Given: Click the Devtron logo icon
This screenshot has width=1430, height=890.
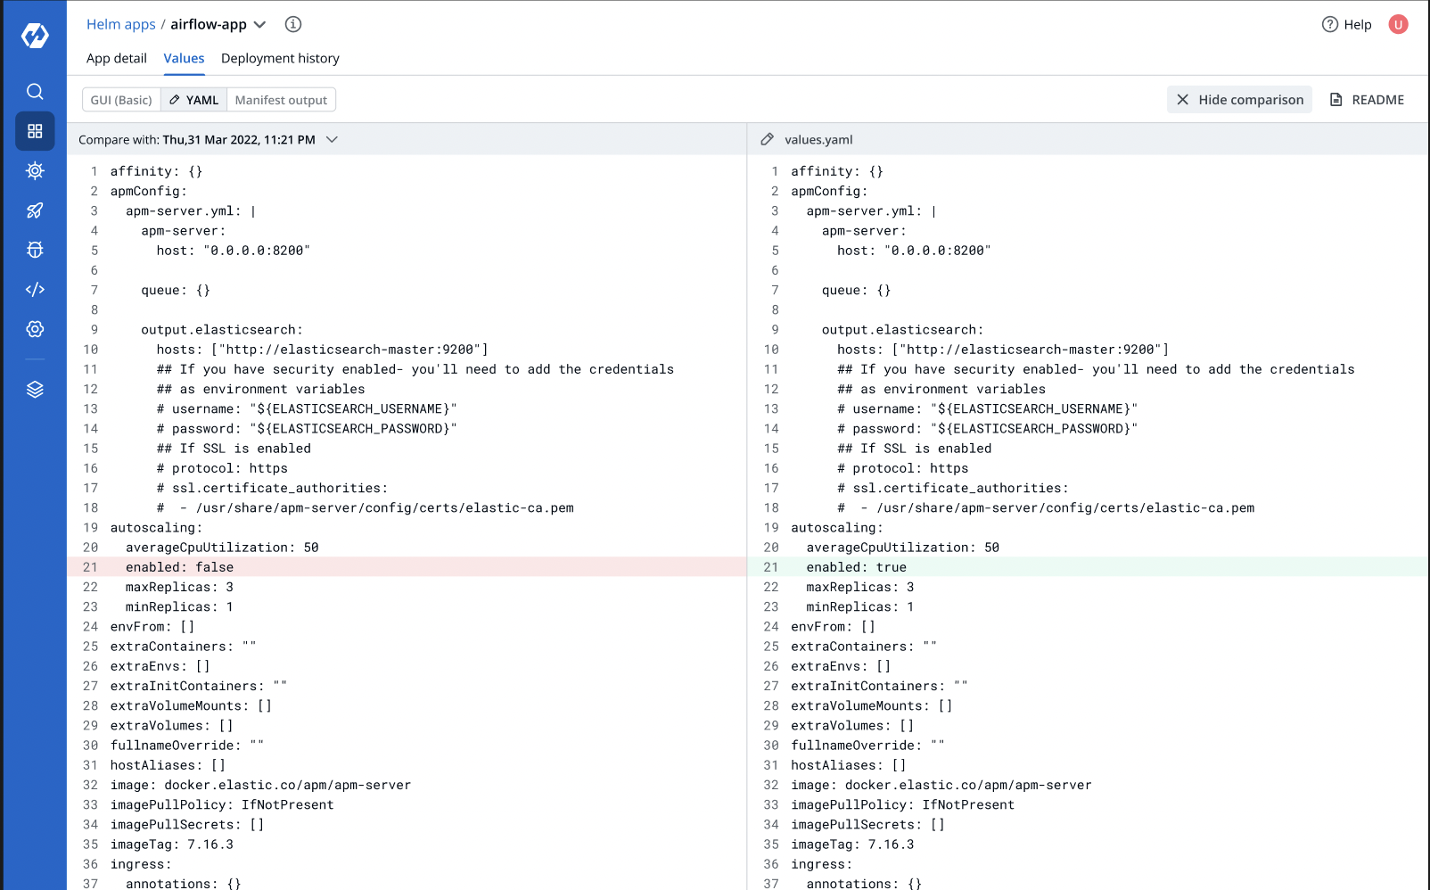Looking at the screenshot, I should pyautogui.click(x=35, y=36).
